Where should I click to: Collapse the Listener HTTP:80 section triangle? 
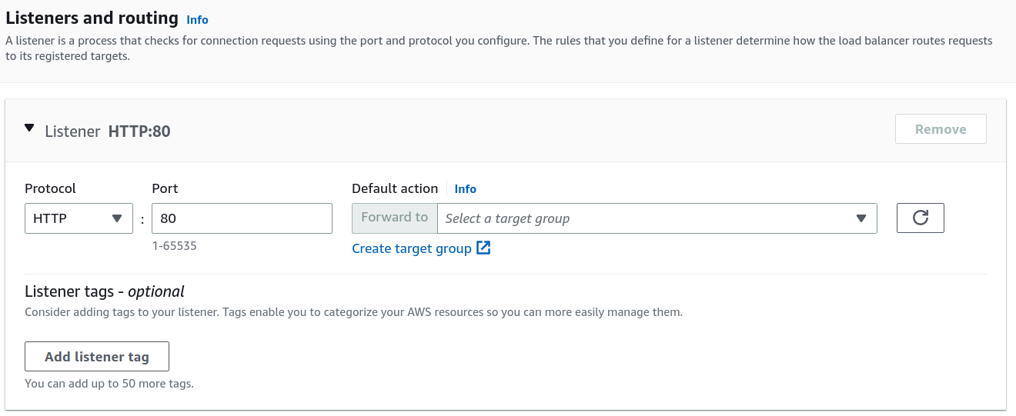click(x=29, y=129)
